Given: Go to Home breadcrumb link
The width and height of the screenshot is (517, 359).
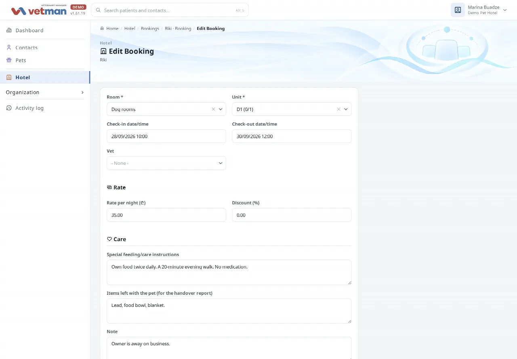Looking at the screenshot, I should point(112,28).
